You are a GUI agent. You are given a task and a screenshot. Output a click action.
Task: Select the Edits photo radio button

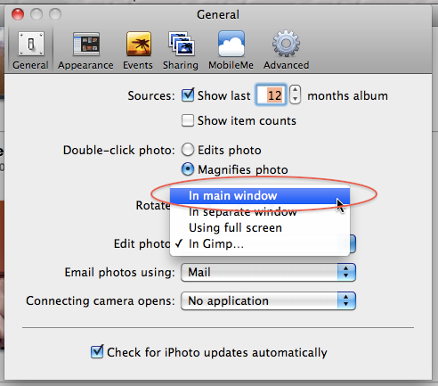tap(188, 150)
